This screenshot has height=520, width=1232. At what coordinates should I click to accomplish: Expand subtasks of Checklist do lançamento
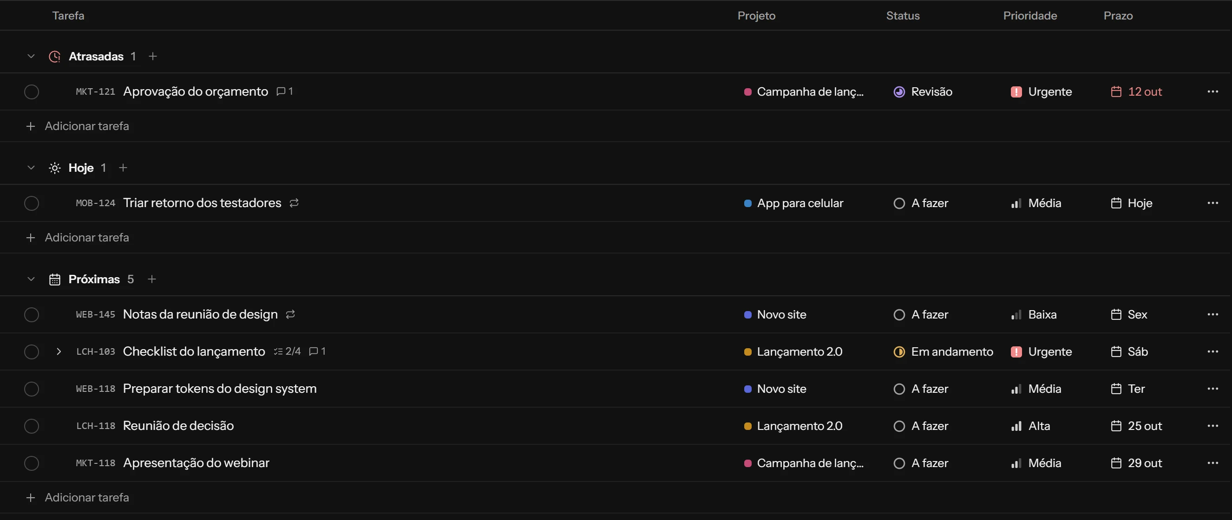tap(59, 351)
